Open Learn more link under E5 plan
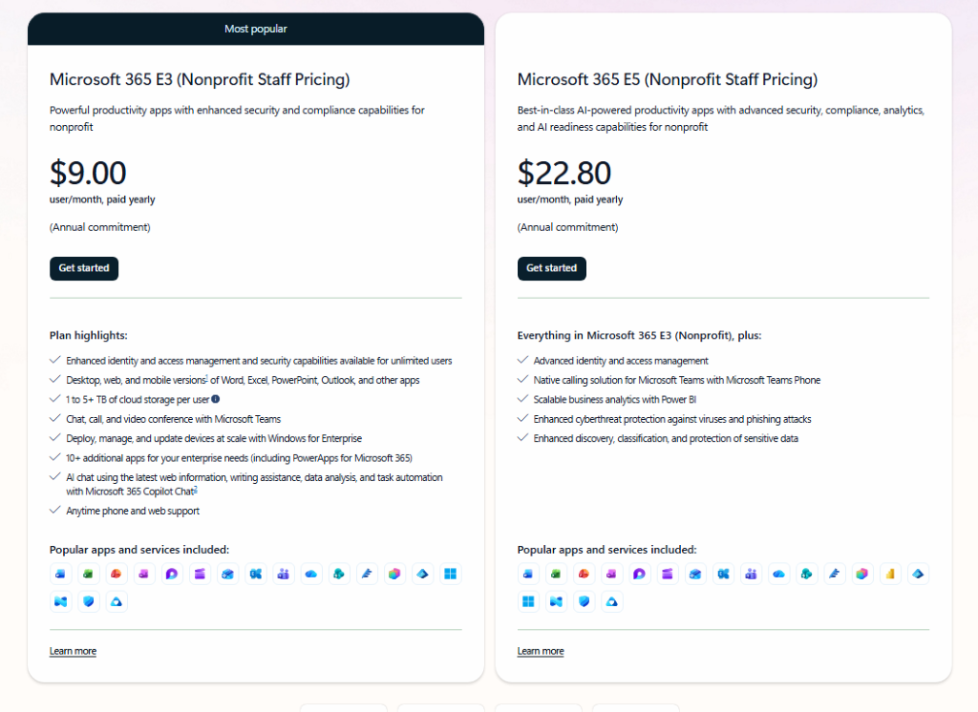Screen dimensions: 978x712 (x=541, y=651)
